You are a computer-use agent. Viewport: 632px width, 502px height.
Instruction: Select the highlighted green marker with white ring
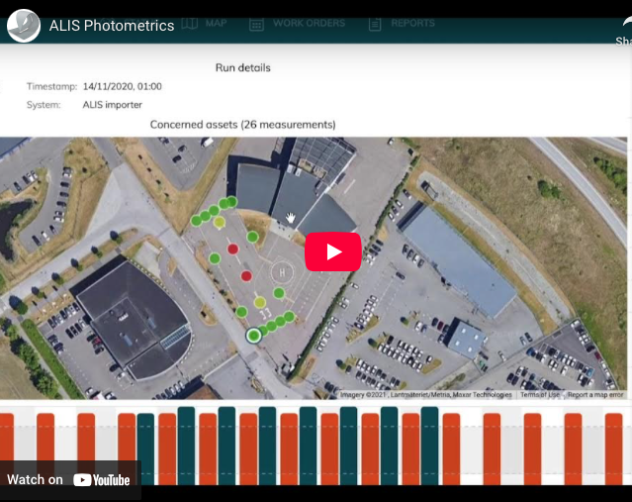click(254, 336)
